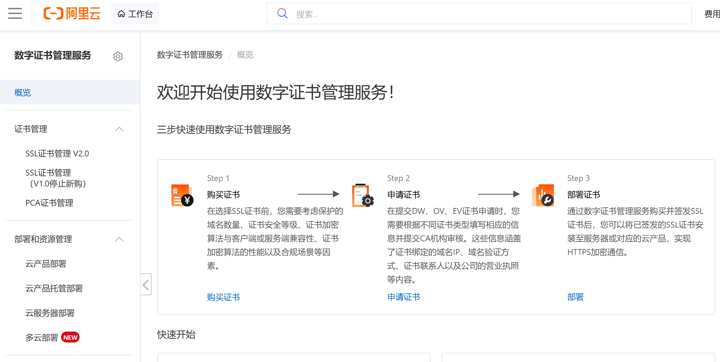Viewport: 720px width, 362px height.
Task: Open SSL证书管理 V2.0
Action: click(x=57, y=154)
